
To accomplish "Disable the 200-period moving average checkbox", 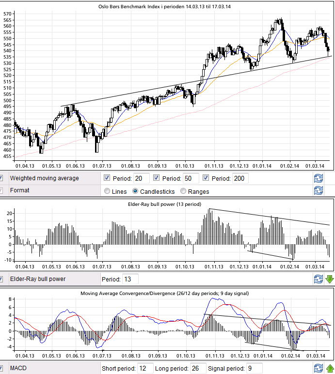I will click(x=206, y=178).
